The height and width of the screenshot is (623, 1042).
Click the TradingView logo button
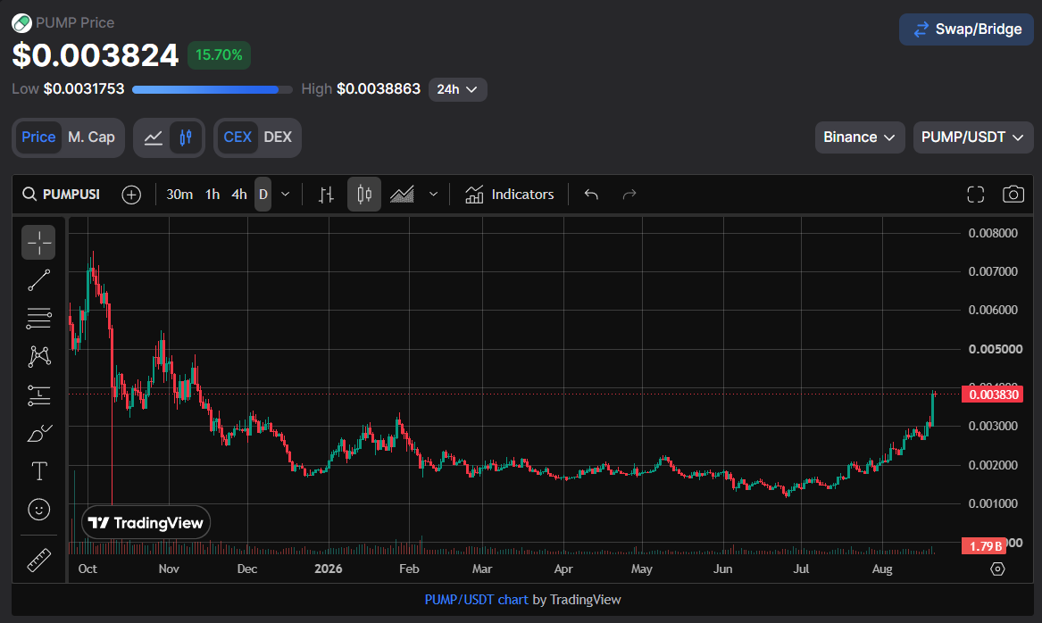coord(146,523)
